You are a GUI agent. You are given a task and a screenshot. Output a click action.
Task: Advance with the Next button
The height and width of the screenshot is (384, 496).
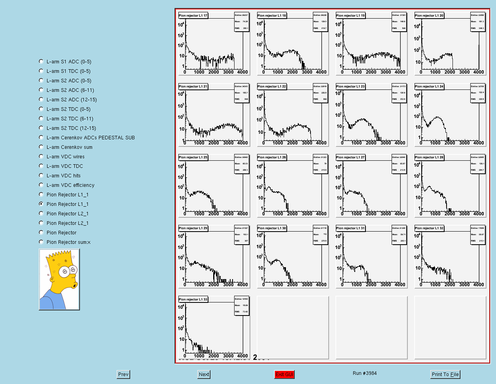[204, 374]
